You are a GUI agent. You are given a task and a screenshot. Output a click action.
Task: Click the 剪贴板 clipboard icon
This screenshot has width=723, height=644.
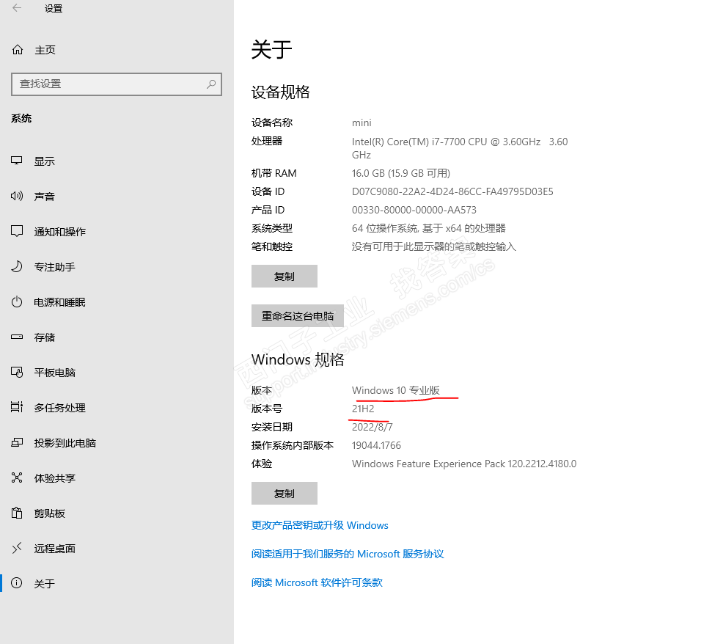click(17, 513)
